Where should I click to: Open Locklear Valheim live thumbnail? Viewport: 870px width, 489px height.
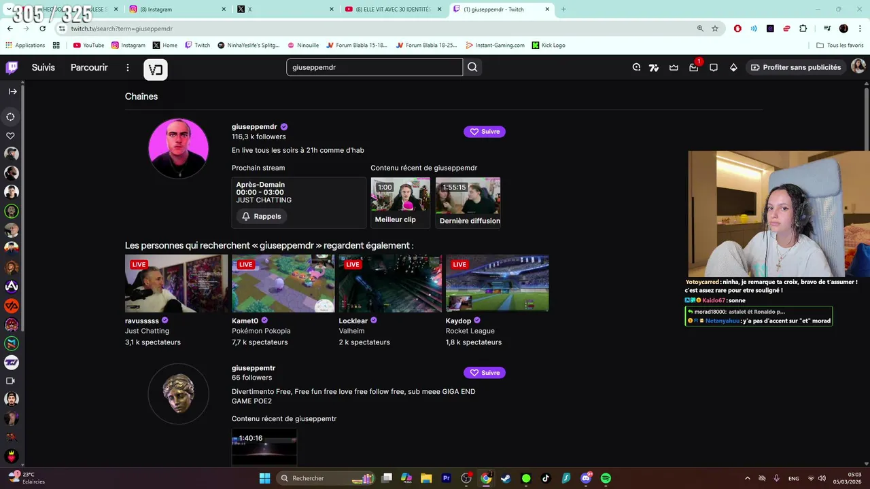click(390, 283)
